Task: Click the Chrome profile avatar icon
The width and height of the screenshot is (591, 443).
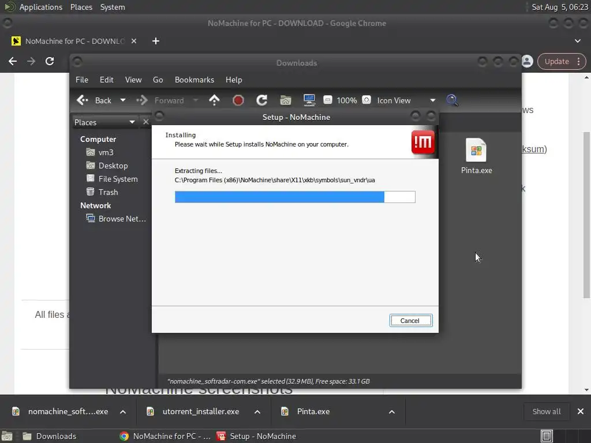Action: click(528, 61)
